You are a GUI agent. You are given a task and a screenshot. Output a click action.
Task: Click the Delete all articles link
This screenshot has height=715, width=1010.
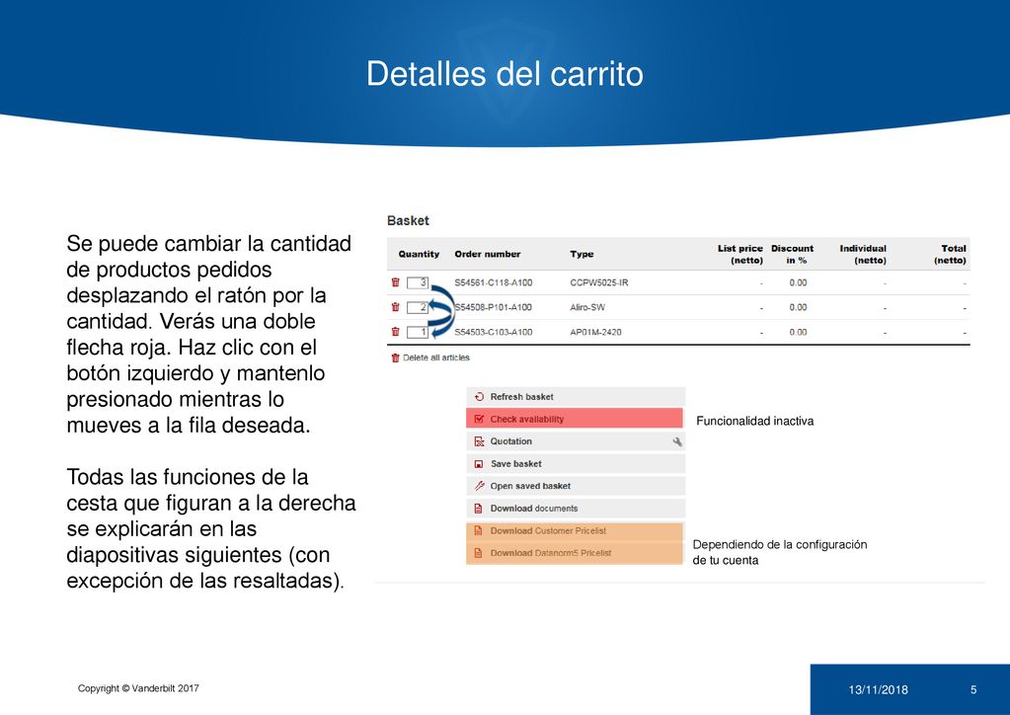(x=430, y=357)
